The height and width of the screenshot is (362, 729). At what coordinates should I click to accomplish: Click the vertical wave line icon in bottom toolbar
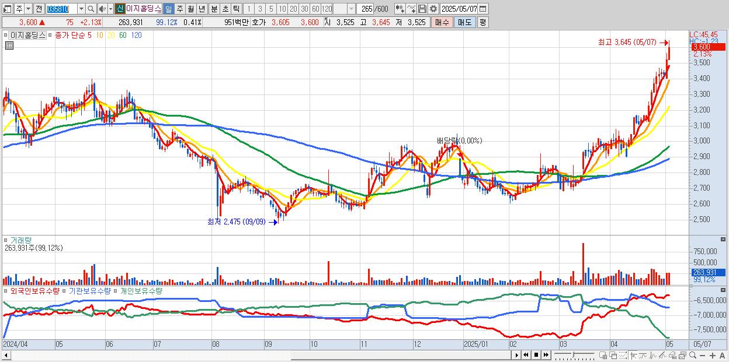click(653, 355)
